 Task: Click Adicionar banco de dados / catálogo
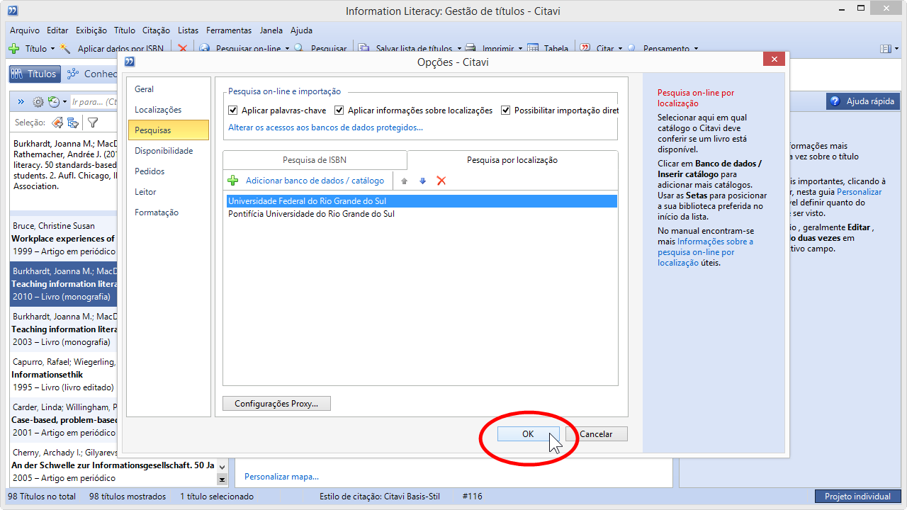tap(315, 181)
